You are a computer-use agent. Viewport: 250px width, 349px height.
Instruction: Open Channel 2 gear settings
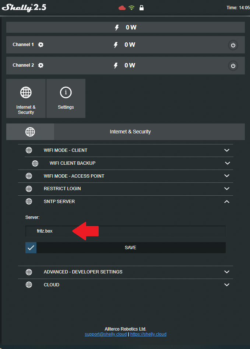pos(41,65)
